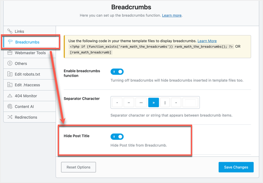The width and height of the screenshot is (263, 183).
Task: Click the custom separator input field
Action: pos(190,103)
